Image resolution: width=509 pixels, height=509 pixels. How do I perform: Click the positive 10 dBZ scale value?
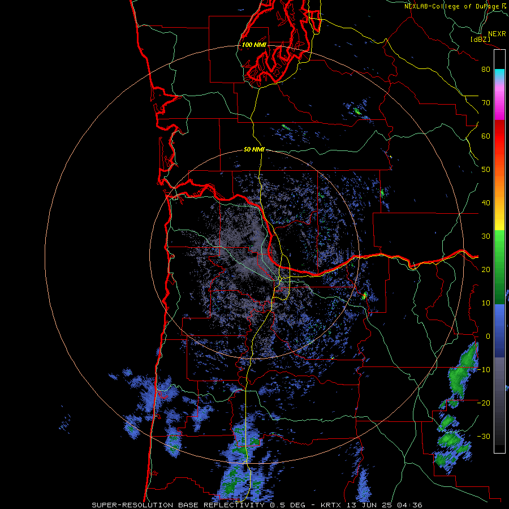point(486,303)
